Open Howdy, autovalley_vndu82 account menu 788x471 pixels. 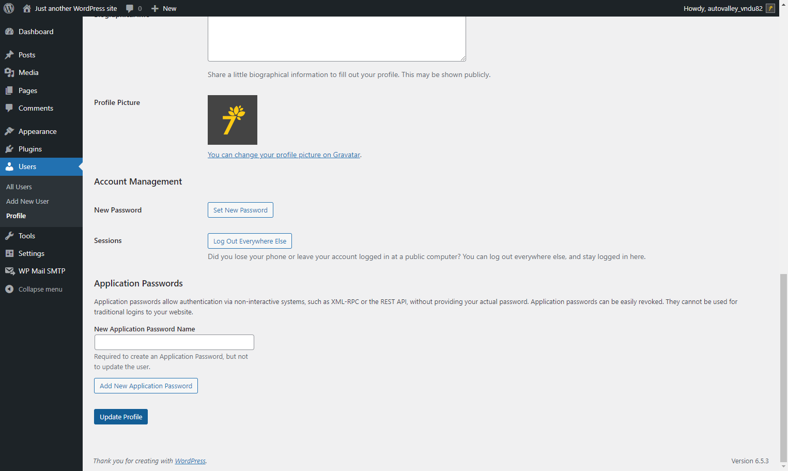pyautogui.click(x=729, y=8)
